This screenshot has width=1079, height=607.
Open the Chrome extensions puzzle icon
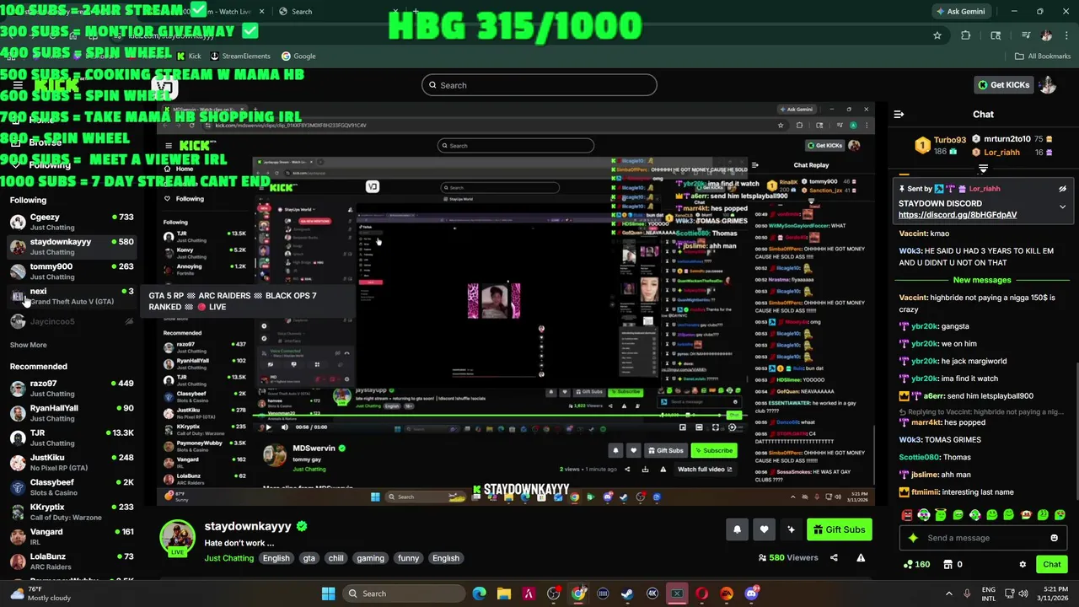tap(966, 35)
